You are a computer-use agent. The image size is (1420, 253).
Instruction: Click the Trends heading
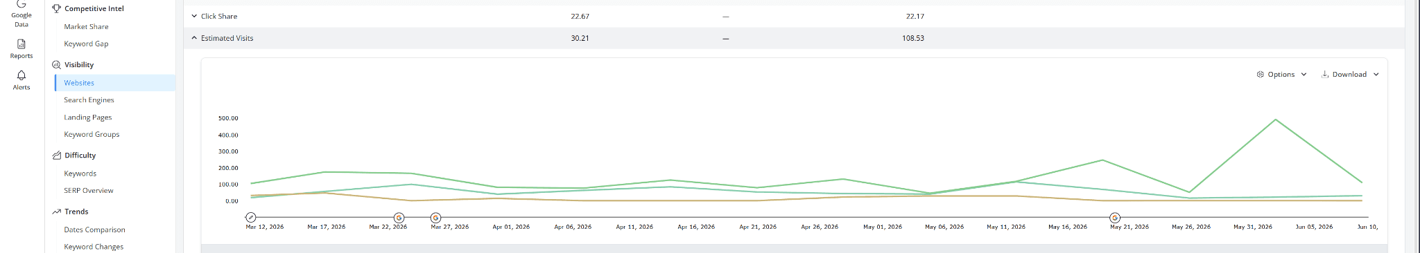pyautogui.click(x=76, y=212)
